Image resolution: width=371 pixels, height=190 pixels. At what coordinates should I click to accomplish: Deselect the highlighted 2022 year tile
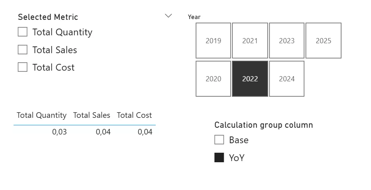[x=250, y=79]
